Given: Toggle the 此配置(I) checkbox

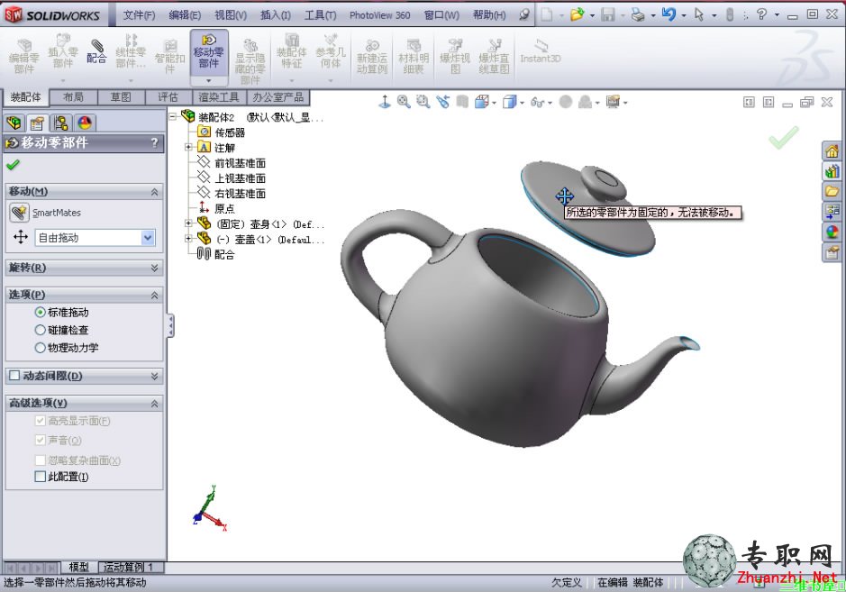Looking at the screenshot, I should [x=40, y=477].
